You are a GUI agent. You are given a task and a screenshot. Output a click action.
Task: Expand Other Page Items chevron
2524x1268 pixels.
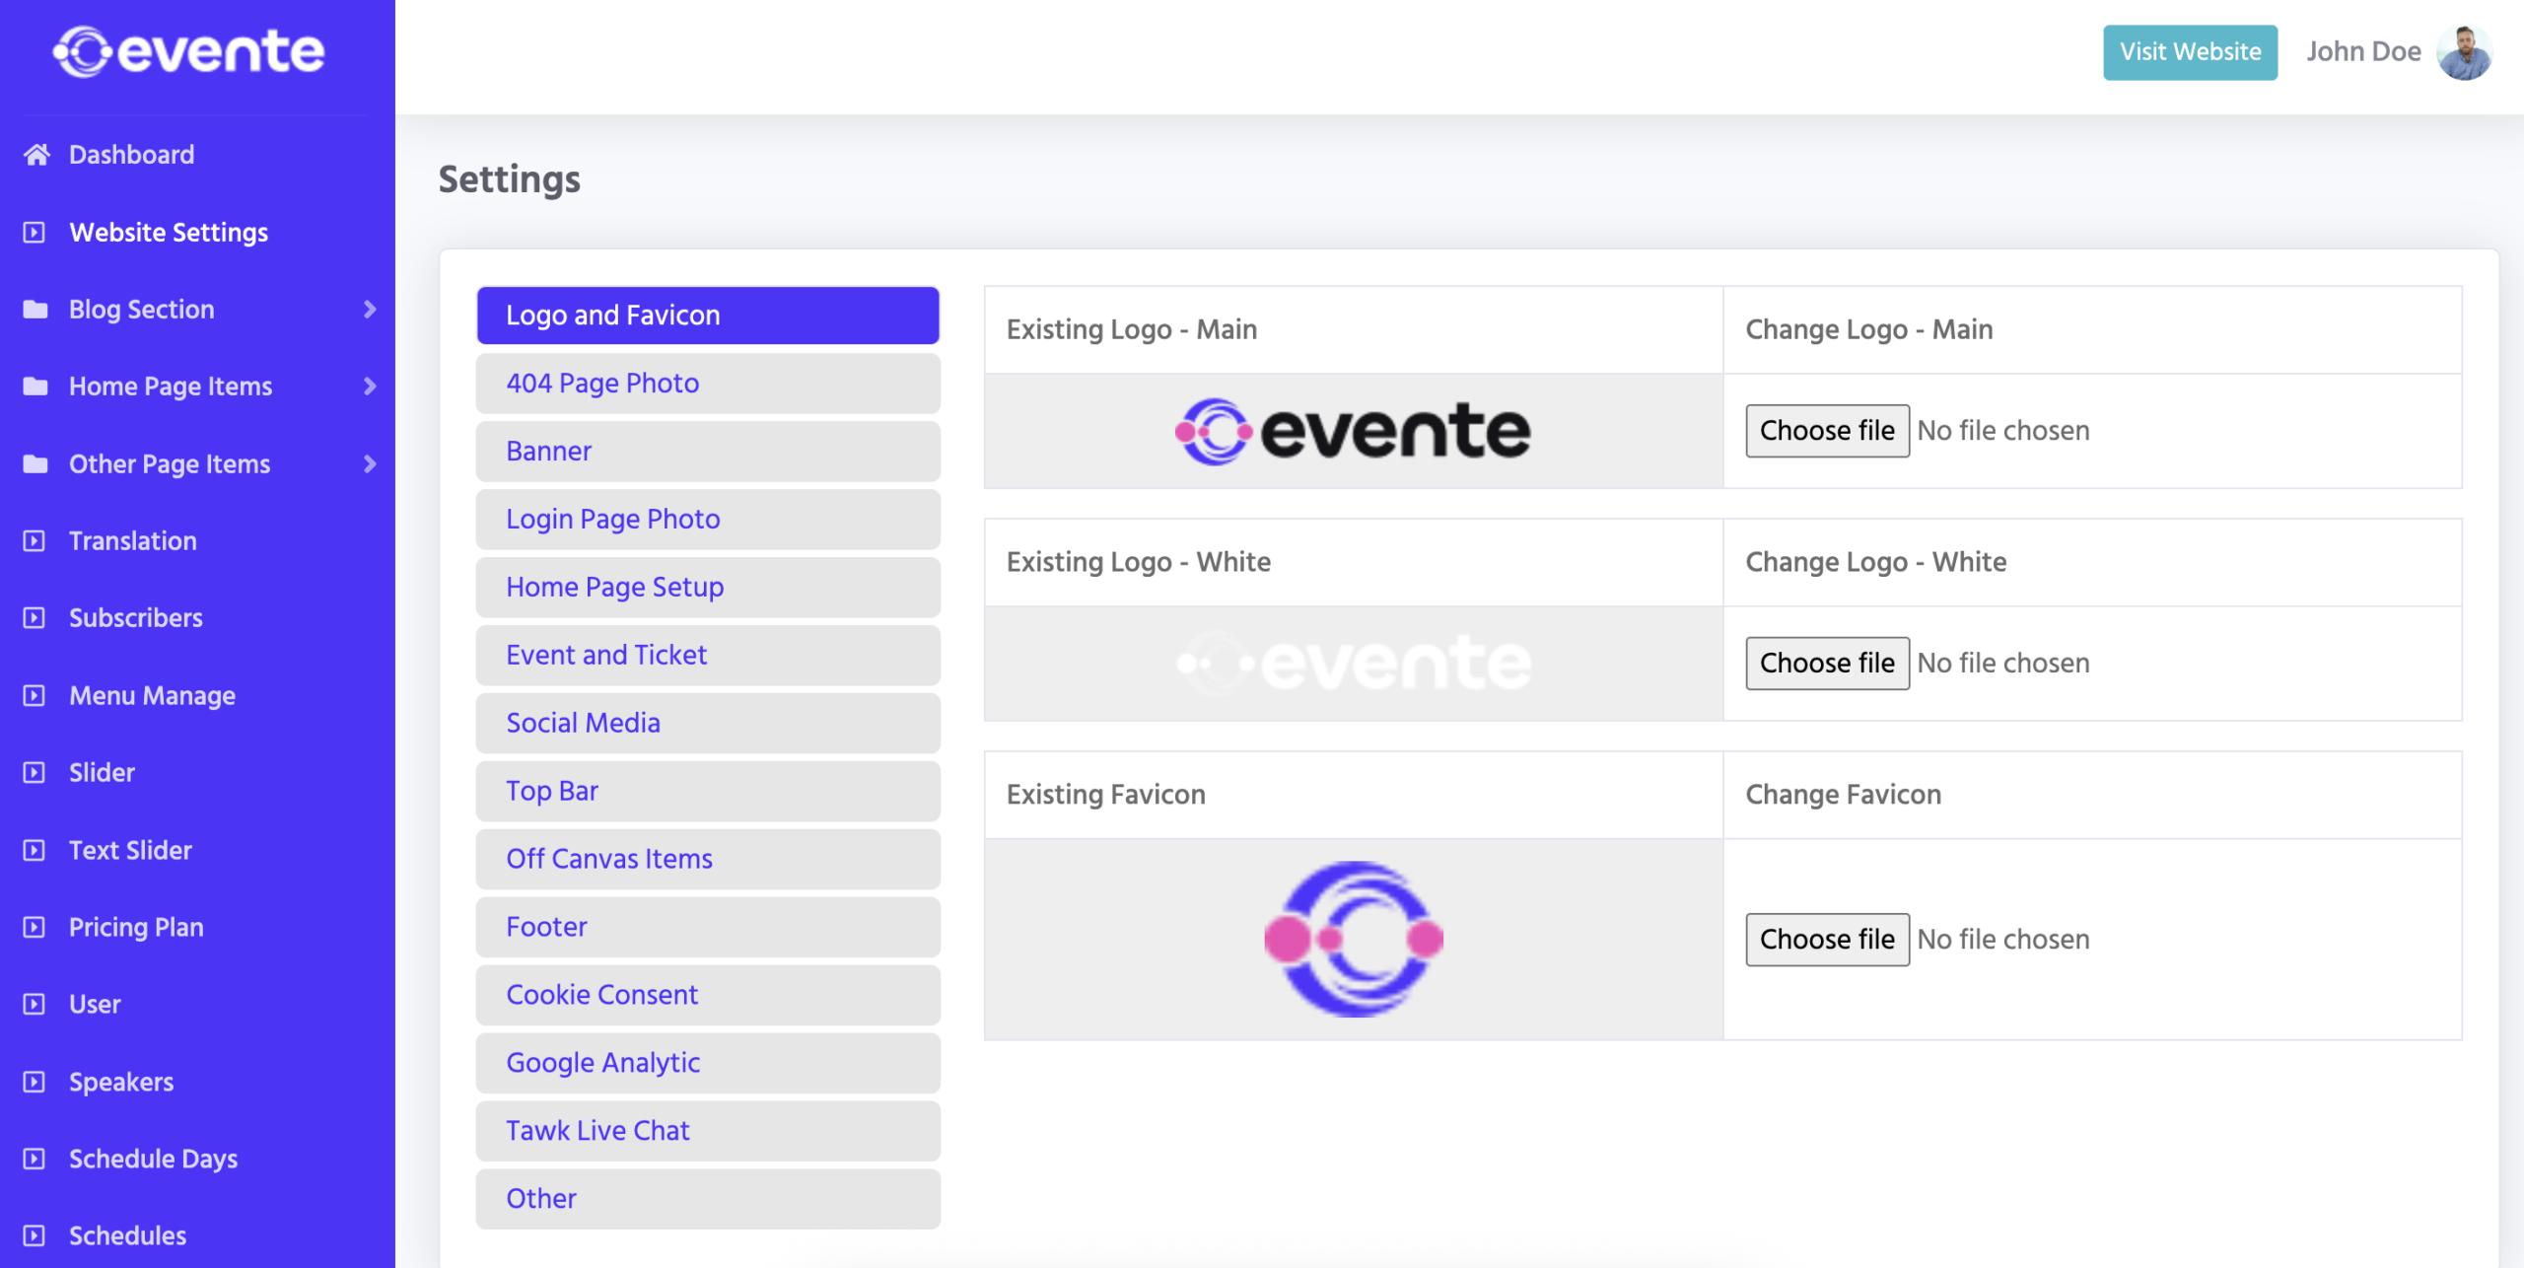pos(370,463)
